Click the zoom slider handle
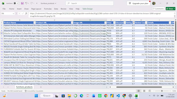The width and height of the screenshot is (177, 99). [x=162, y=91]
